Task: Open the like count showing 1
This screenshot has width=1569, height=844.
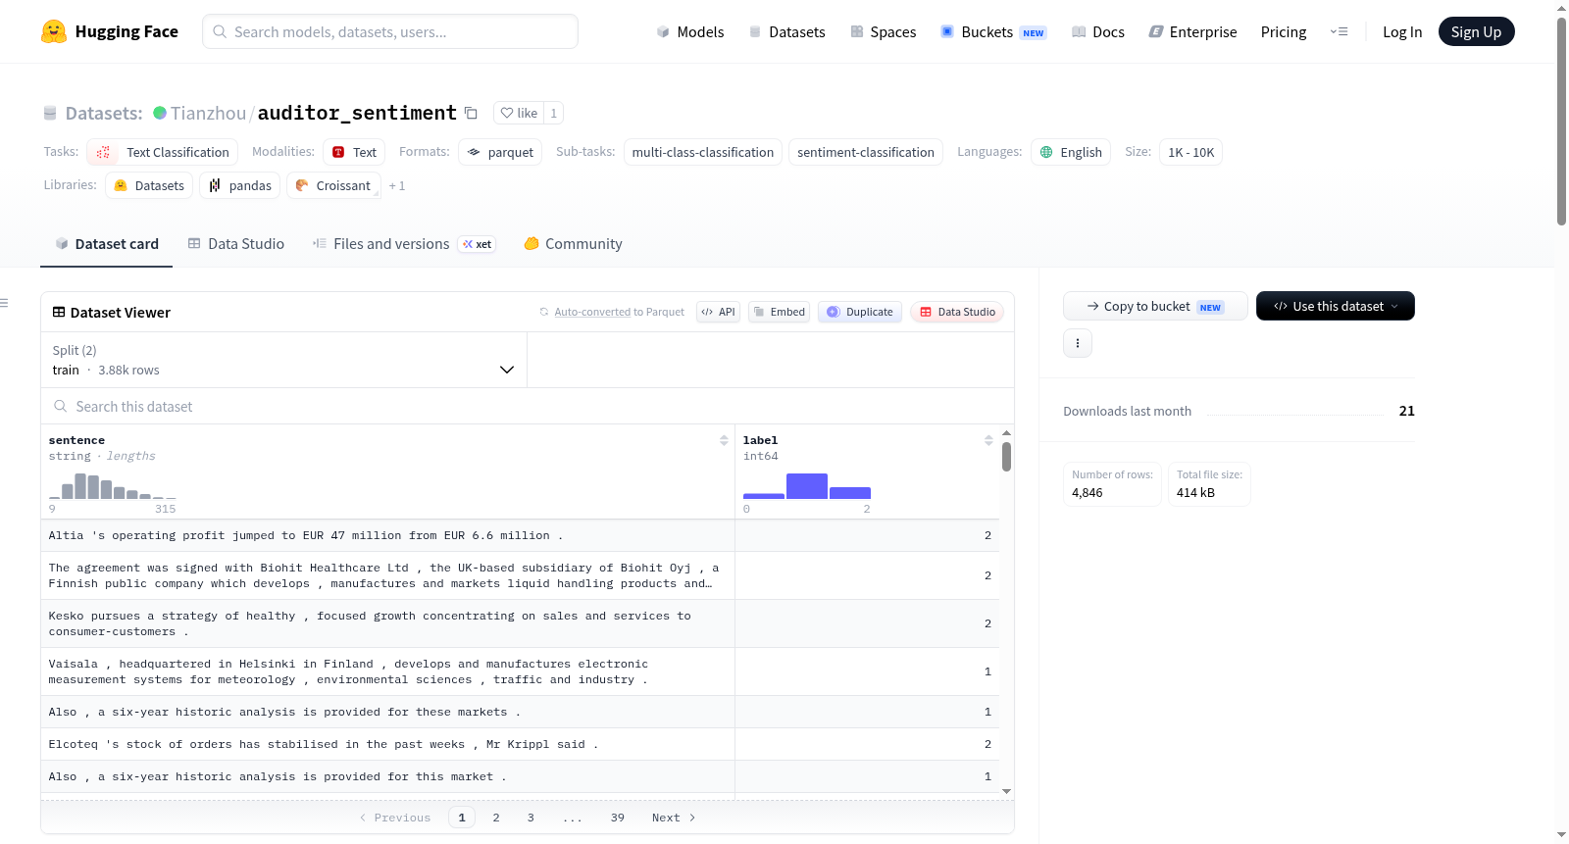Action: pos(553,113)
